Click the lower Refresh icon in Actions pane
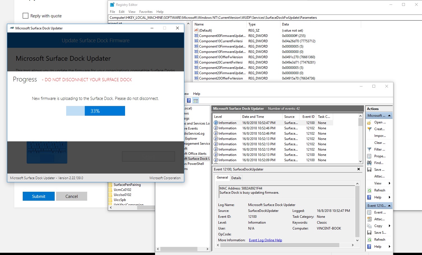Screen dimensions: 422x255 (x=369, y=240)
